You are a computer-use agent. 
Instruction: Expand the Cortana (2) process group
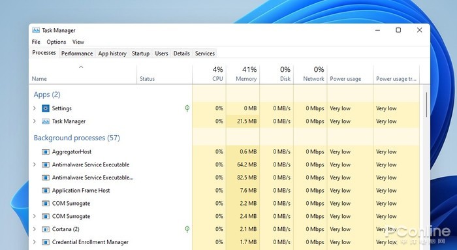click(x=35, y=229)
